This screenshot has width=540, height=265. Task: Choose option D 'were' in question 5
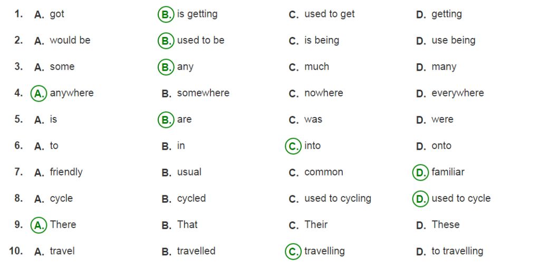pos(435,120)
